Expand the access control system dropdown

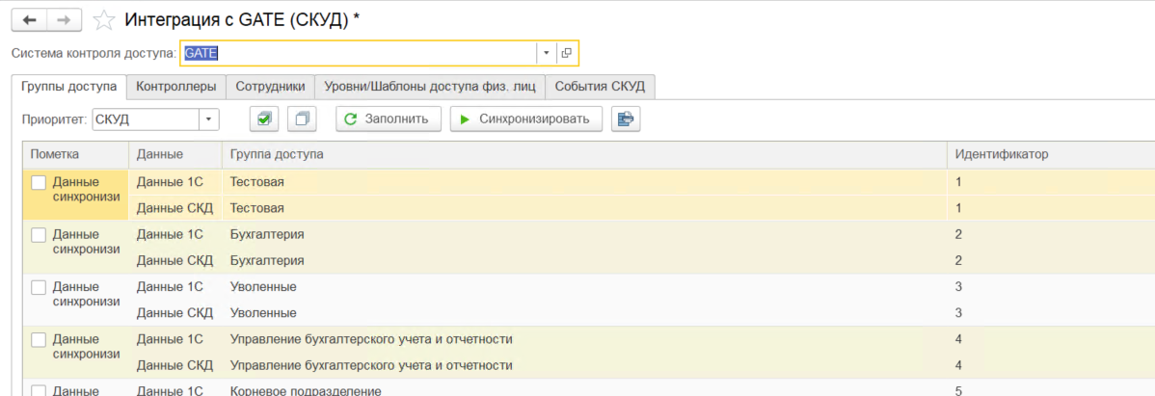pyautogui.click(x=546, y=53)
